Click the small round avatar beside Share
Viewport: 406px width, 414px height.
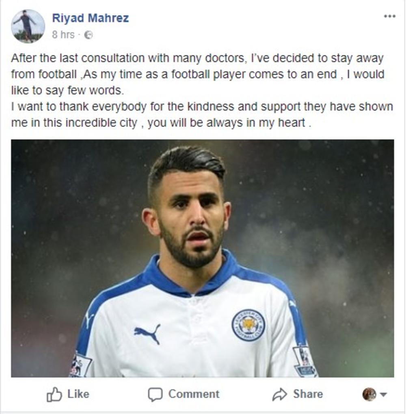pyautogui.click(x=369, y=394)
